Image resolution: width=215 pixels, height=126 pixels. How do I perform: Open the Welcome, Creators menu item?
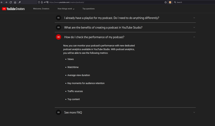(41, 9)
